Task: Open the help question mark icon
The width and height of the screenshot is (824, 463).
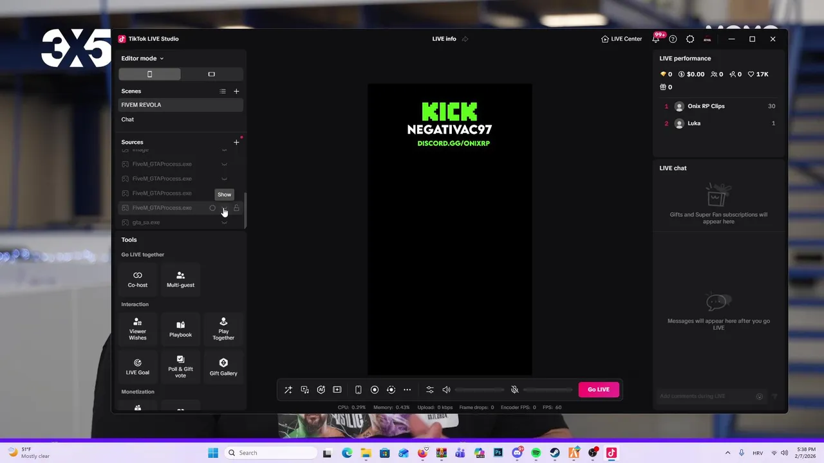Action: point(673,39)
